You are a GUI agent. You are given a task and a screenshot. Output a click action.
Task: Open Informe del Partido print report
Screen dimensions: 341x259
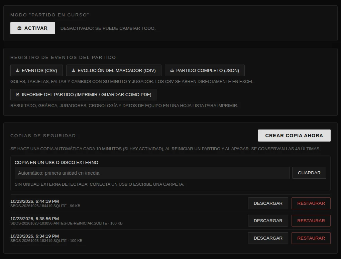coord(84,94)
